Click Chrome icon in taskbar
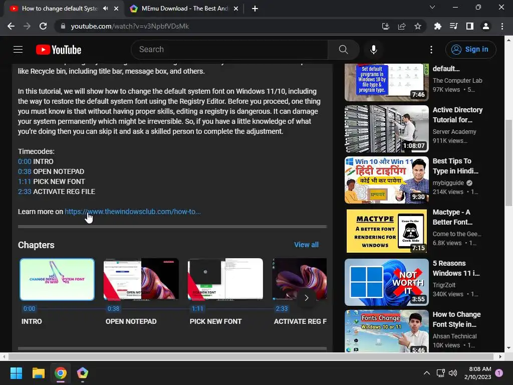Screen dimensions: 513x385 coord(61,373)
